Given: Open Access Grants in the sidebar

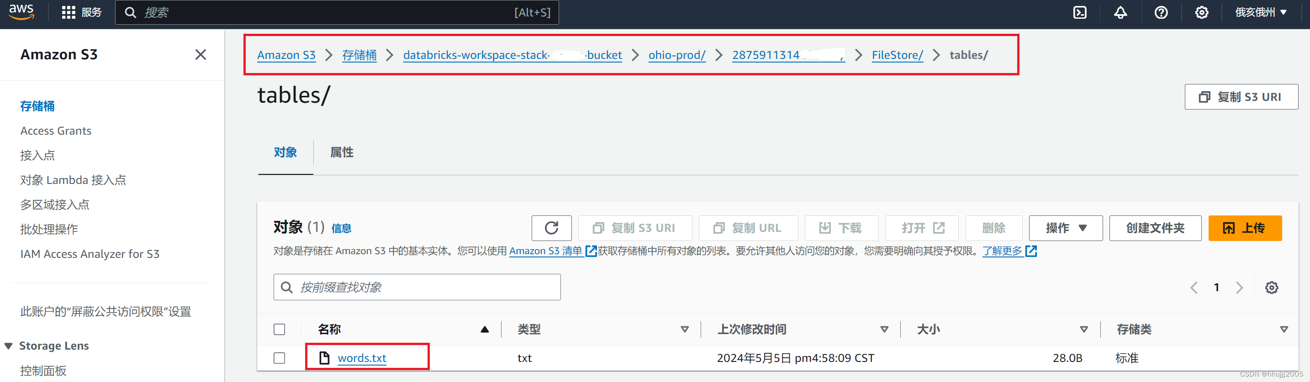Looking at the screenshot, I should [x=56, y=131].
